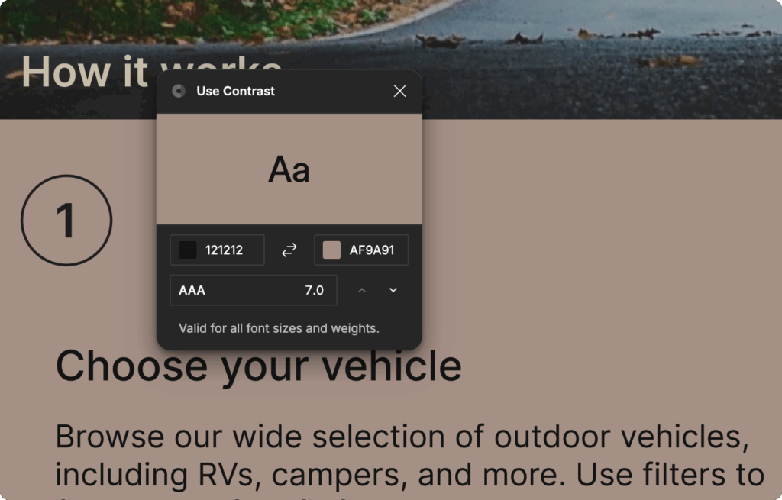Image resolution: width=782 pixels, height=500 pixels.
Task: Click the Use Contrast plugin logo icon
Action: [x=179, y=91]
